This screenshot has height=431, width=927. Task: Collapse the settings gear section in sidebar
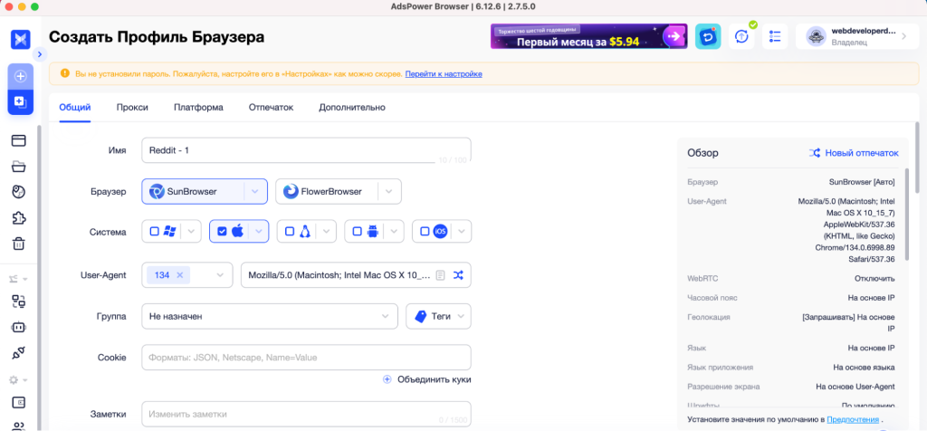click(18, 379)
